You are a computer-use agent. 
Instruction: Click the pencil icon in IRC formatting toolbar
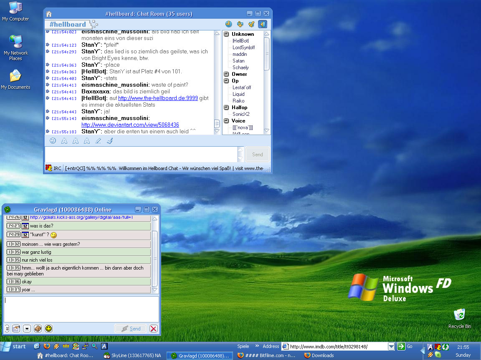pos(98,141)
